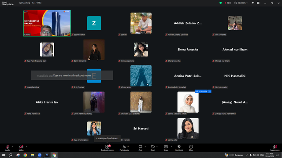The image size is (282, 158).
Task: Click the Nini Hasmalini name tile
Action: [x=235, y=76]
